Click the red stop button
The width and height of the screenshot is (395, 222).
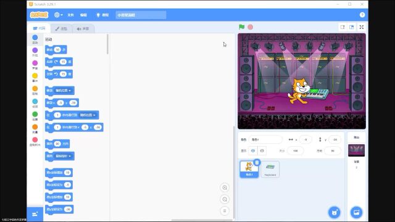coord(250,27)
